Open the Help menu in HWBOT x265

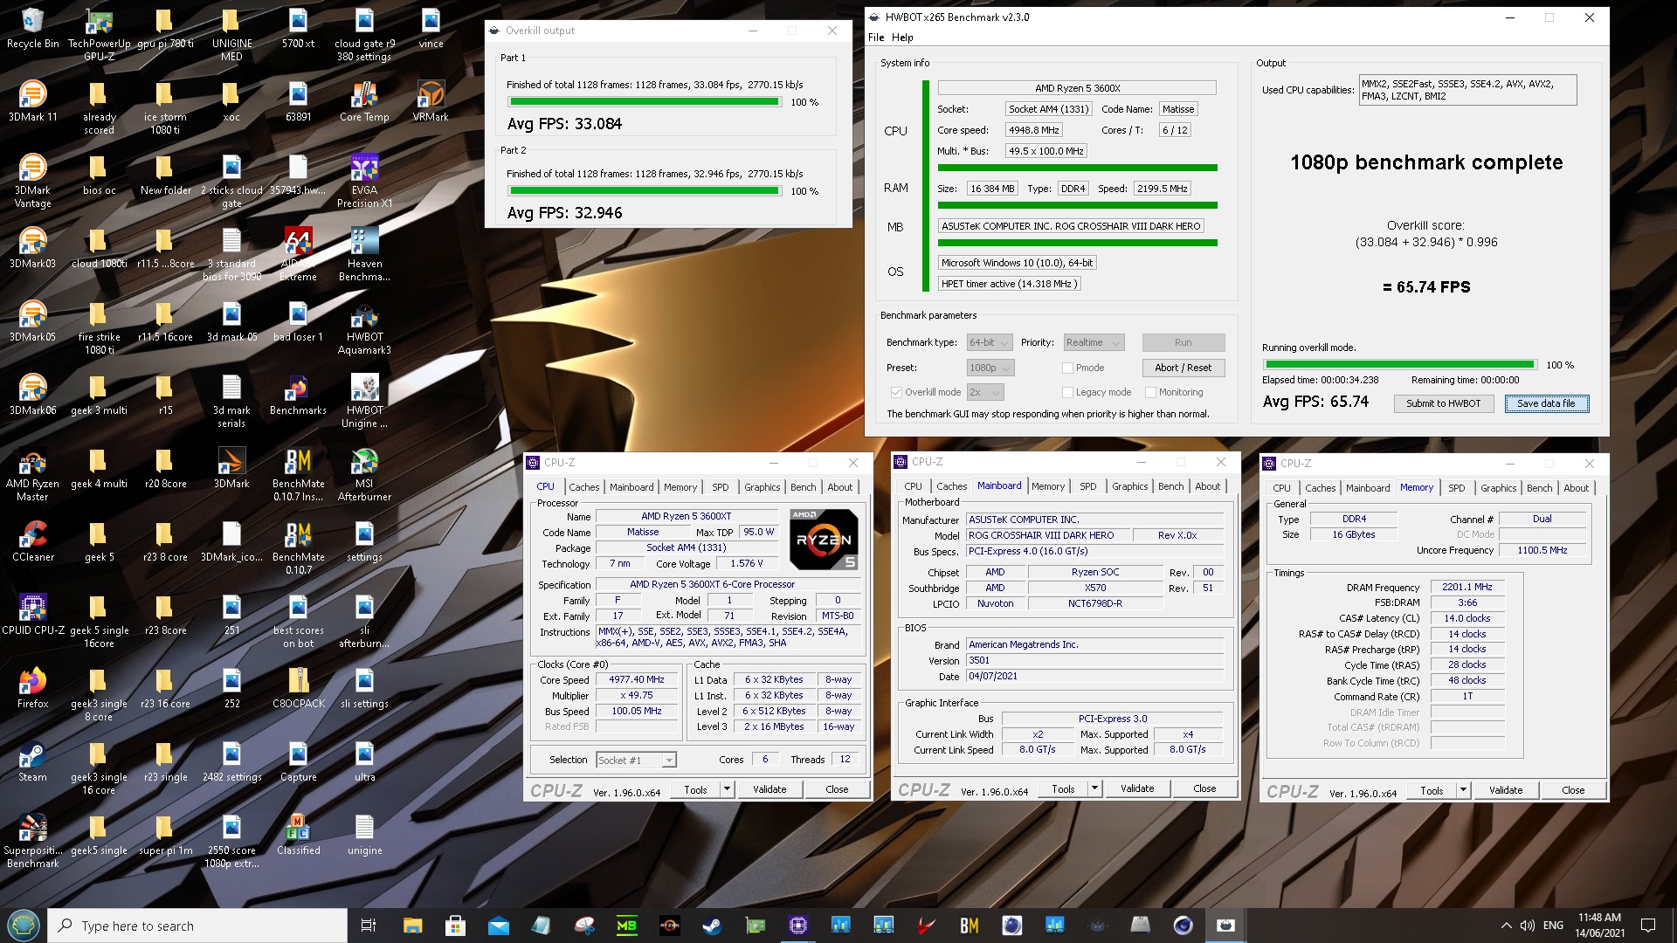tap(902, 38)
